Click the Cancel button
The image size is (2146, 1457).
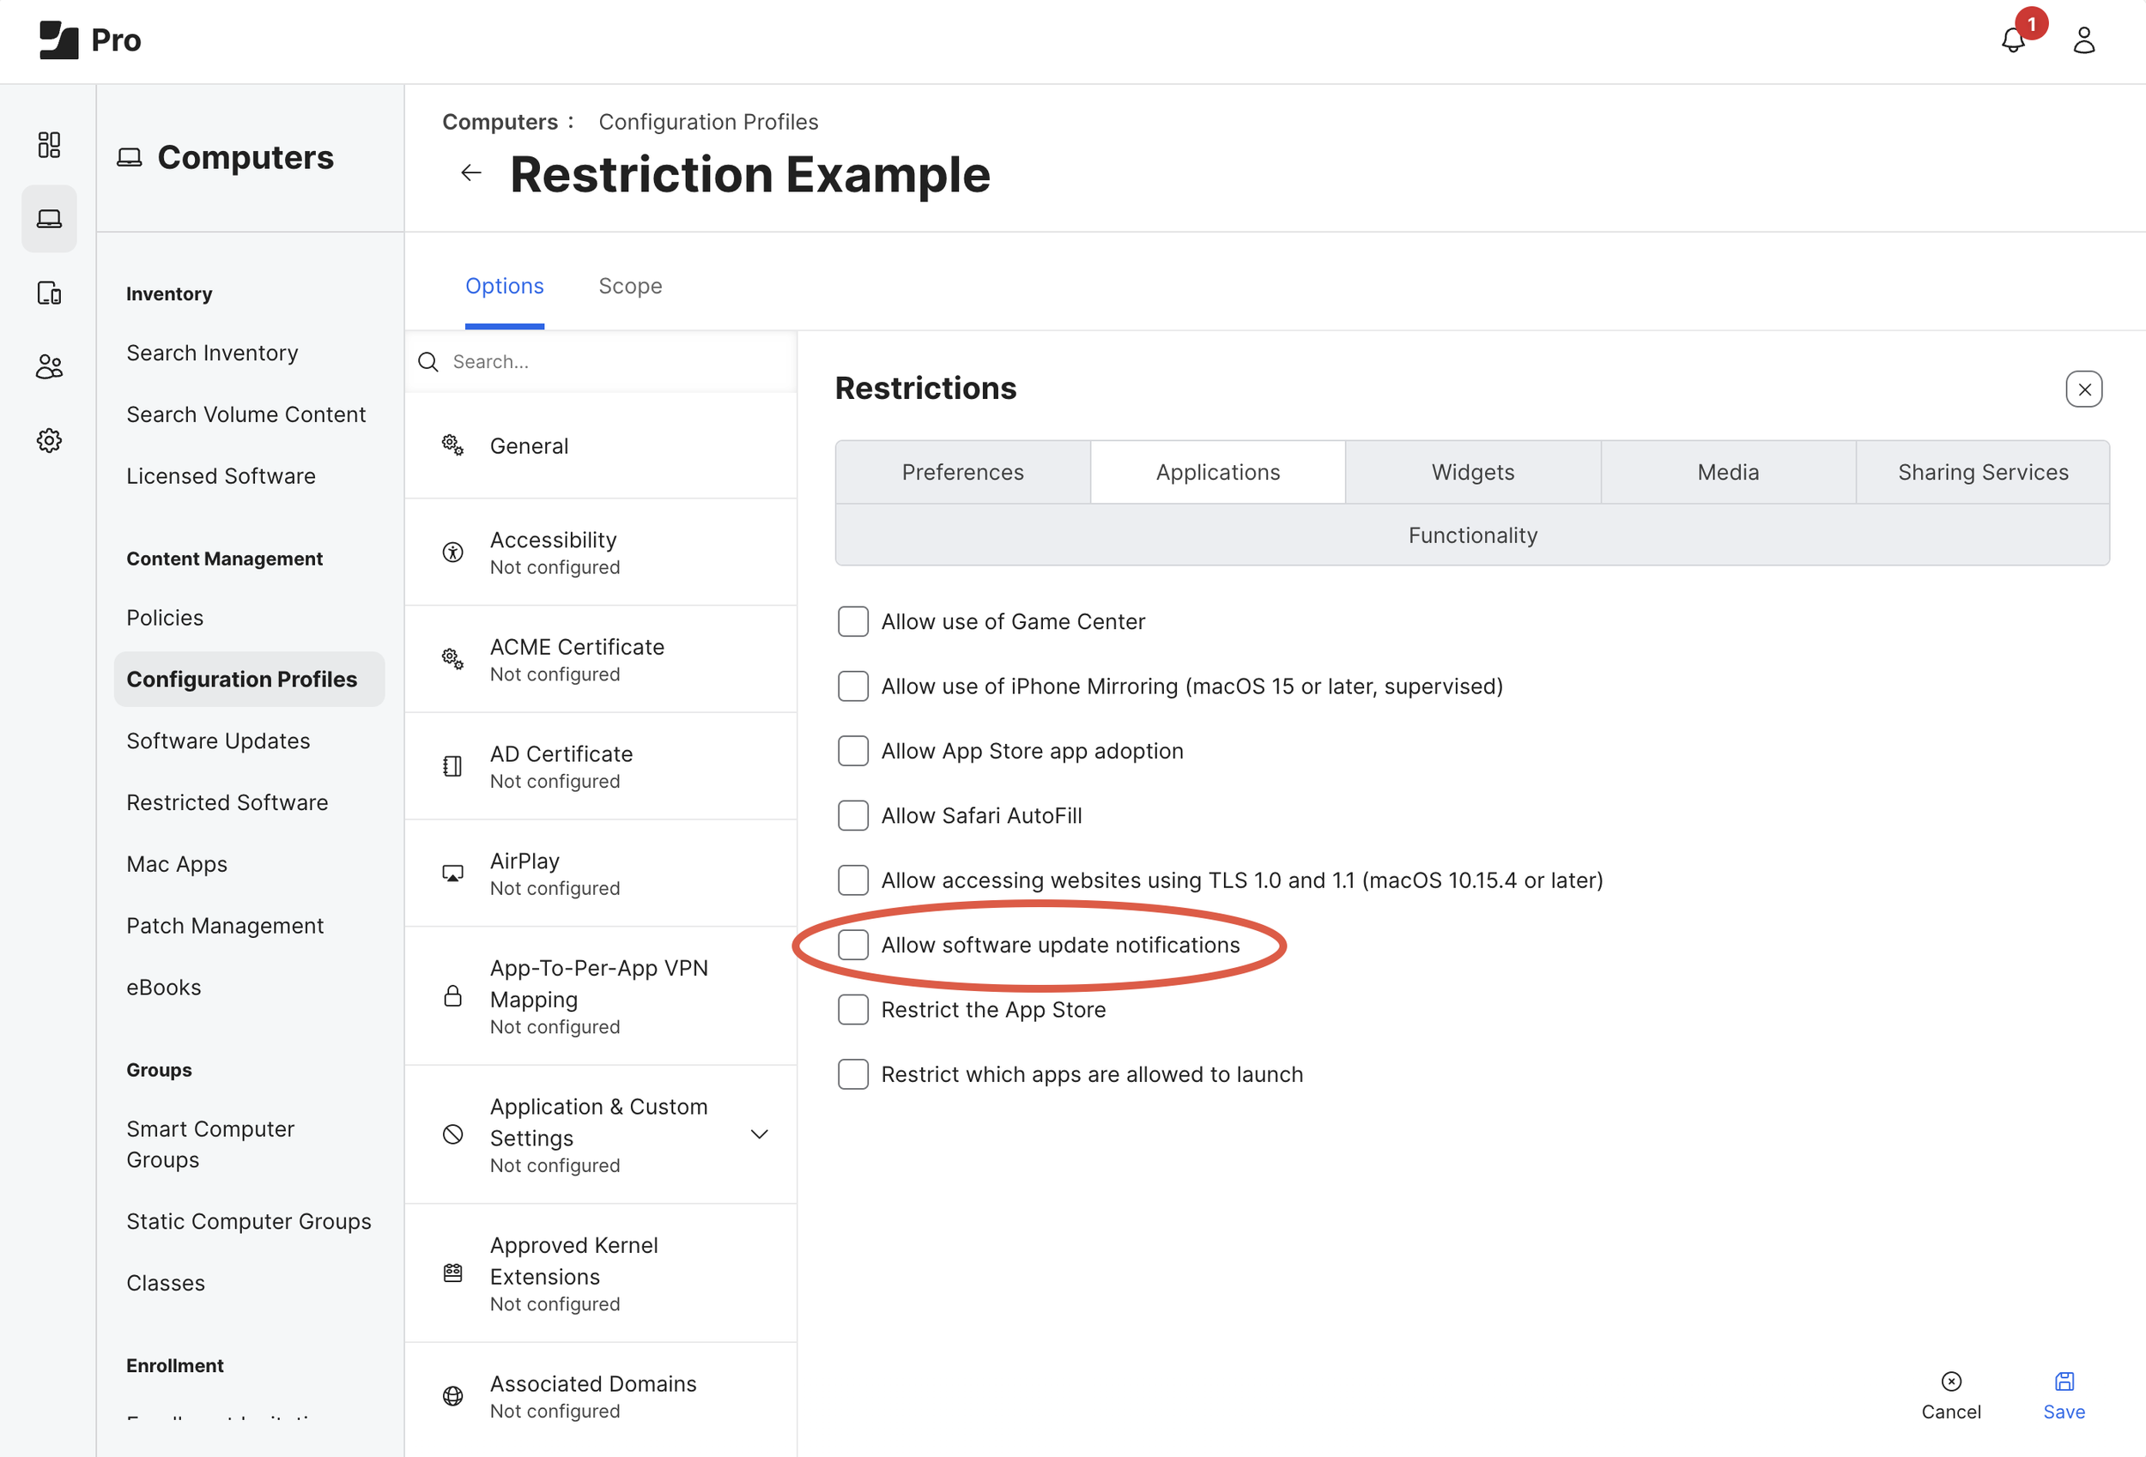tap(1950, 1395)
